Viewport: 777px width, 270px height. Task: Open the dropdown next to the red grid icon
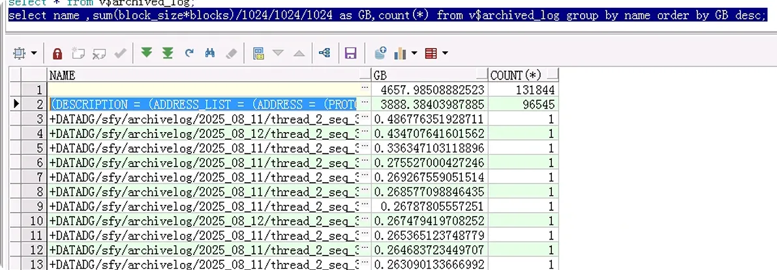[x=445, y=53]
